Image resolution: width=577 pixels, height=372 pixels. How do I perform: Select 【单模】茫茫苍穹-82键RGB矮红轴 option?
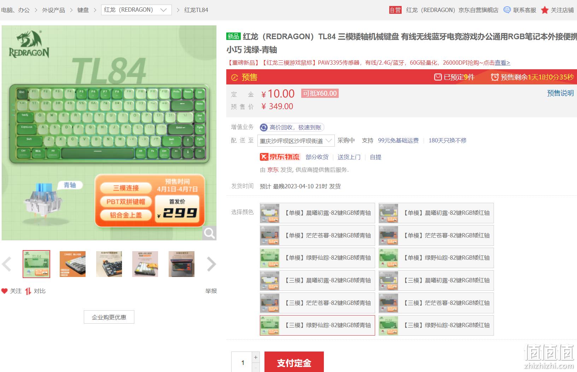[436, 236]
